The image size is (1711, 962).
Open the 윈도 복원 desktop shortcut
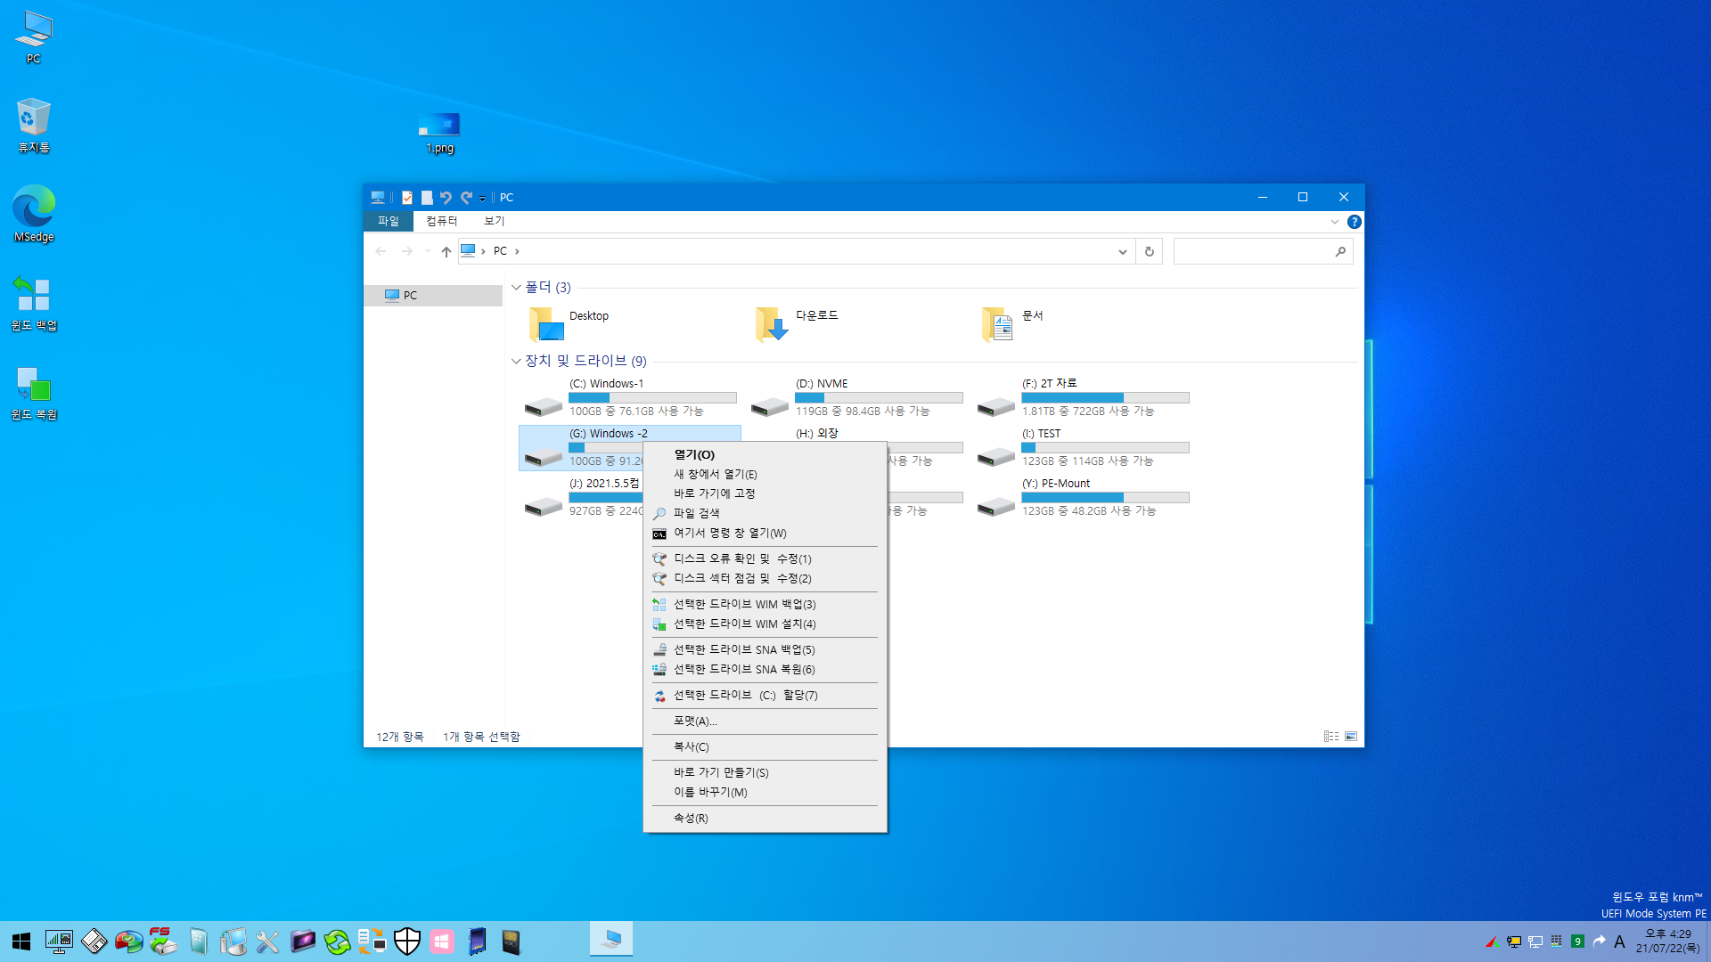tap(34, 392)
